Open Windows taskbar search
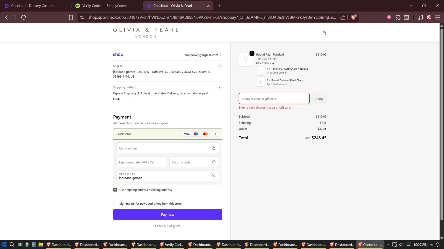This screenshot has width=444, height=249. pos(12,245)
